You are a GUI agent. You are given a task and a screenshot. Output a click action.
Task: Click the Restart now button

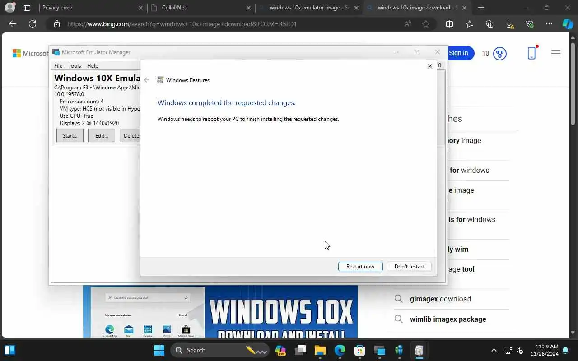pos(360,266)
